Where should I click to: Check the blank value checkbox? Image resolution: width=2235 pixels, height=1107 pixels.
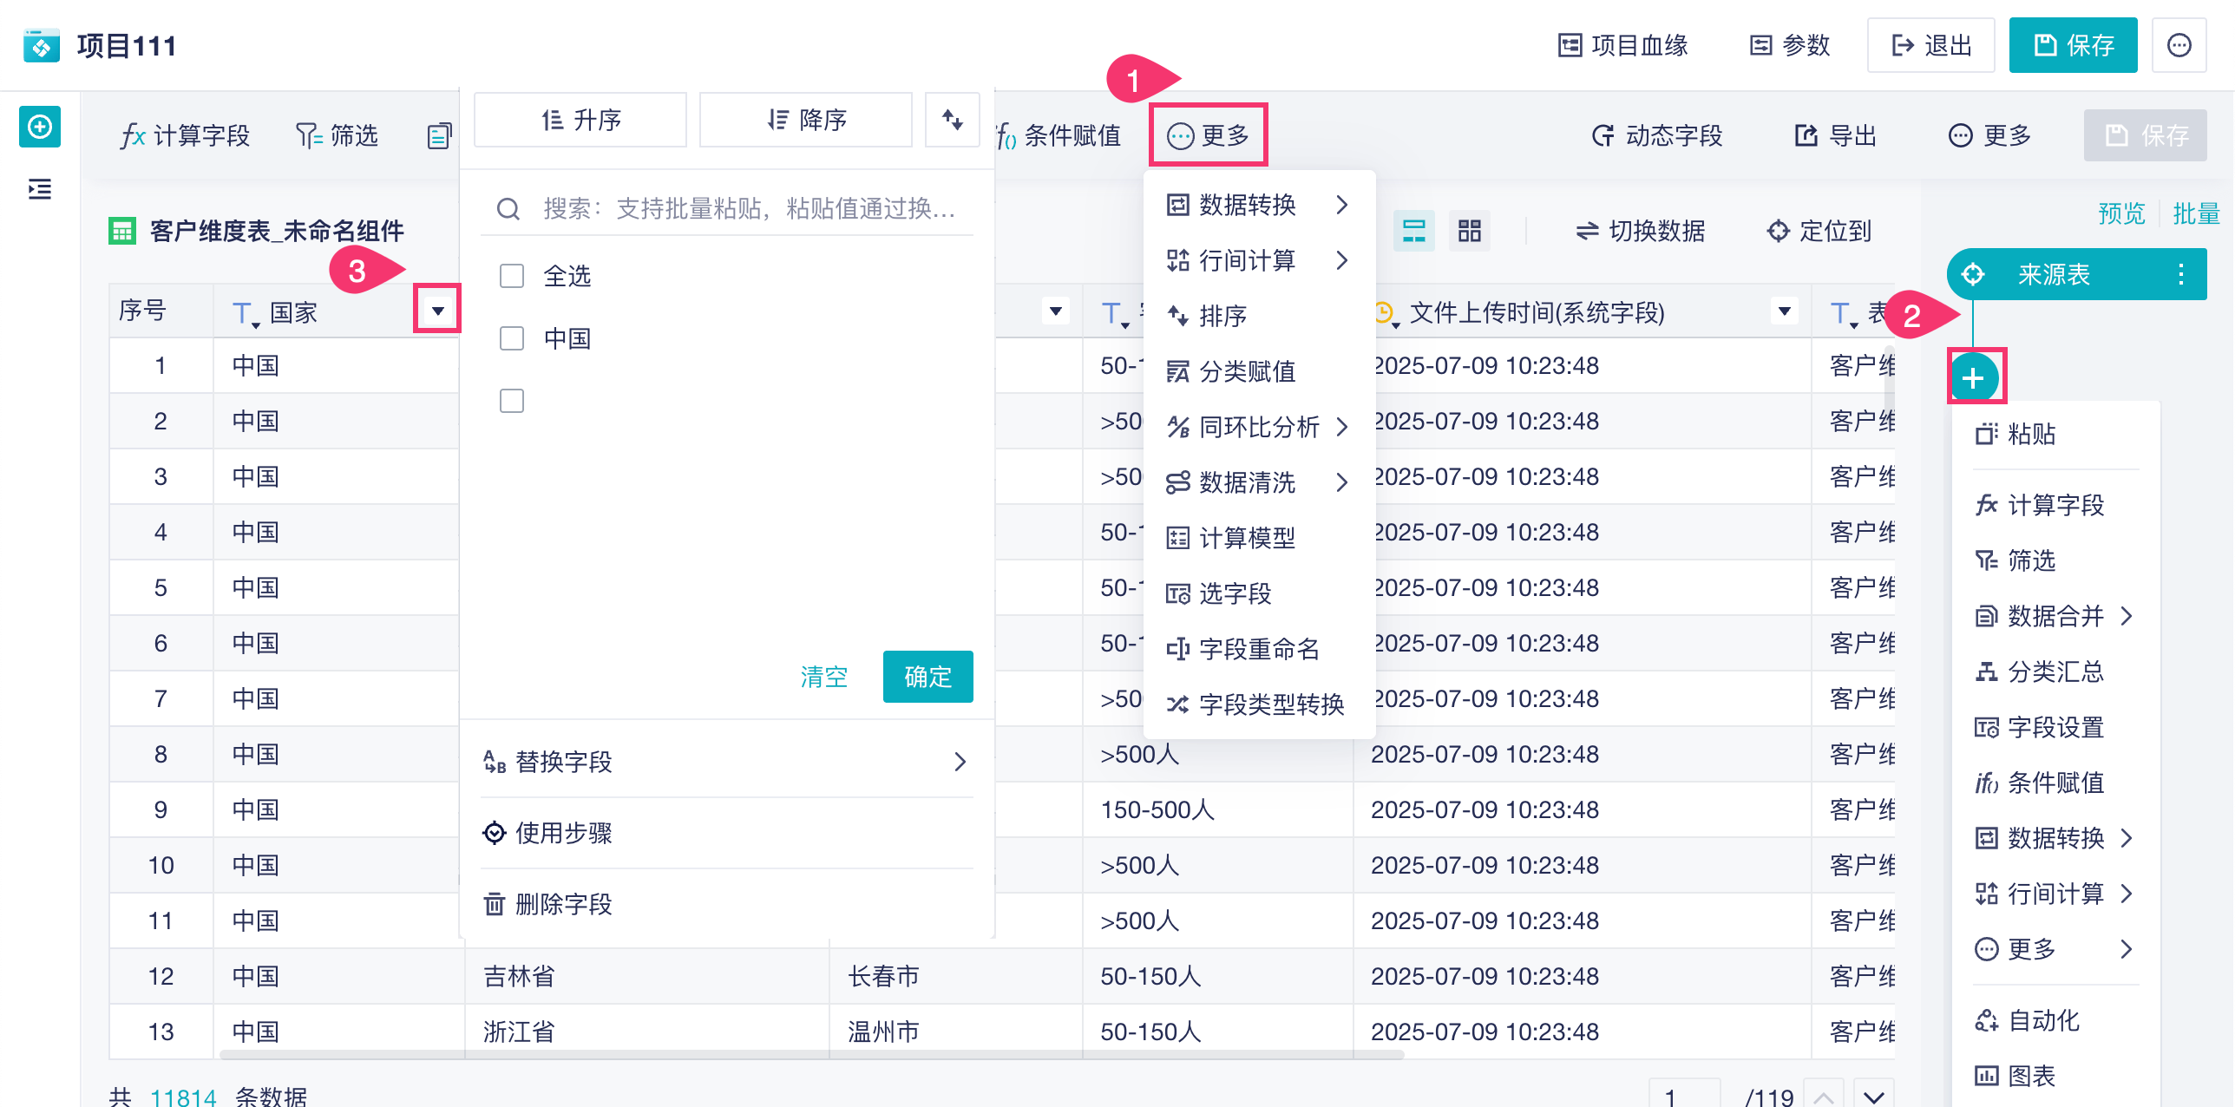point(512,401)
